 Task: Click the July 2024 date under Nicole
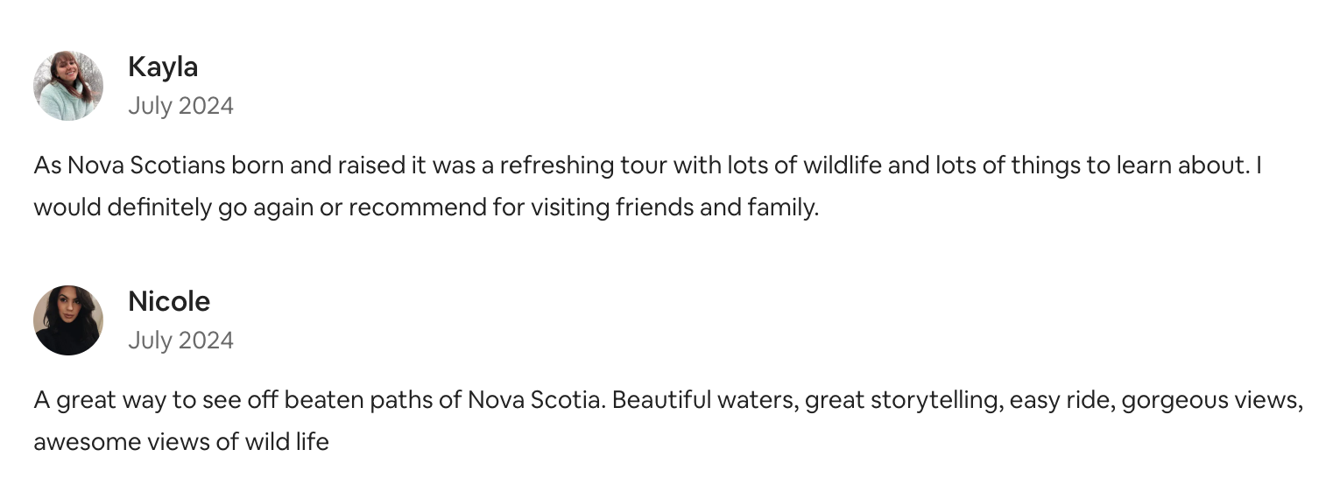(180, 341)
